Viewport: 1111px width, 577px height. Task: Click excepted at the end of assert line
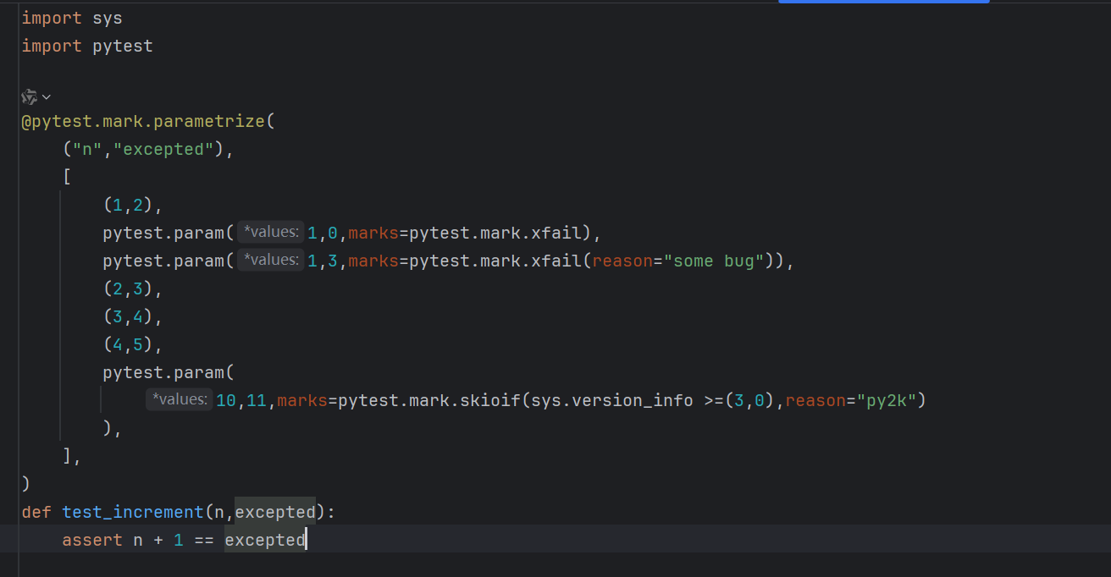(x=265, y=540)
